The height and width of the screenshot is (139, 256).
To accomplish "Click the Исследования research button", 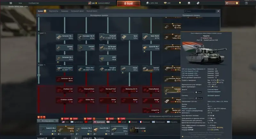I will point(48,121).
